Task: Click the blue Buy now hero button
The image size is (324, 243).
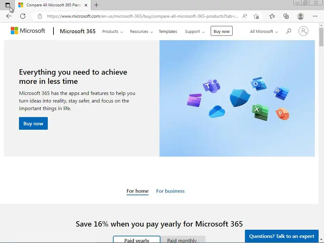Action: (x=33, y=123)
